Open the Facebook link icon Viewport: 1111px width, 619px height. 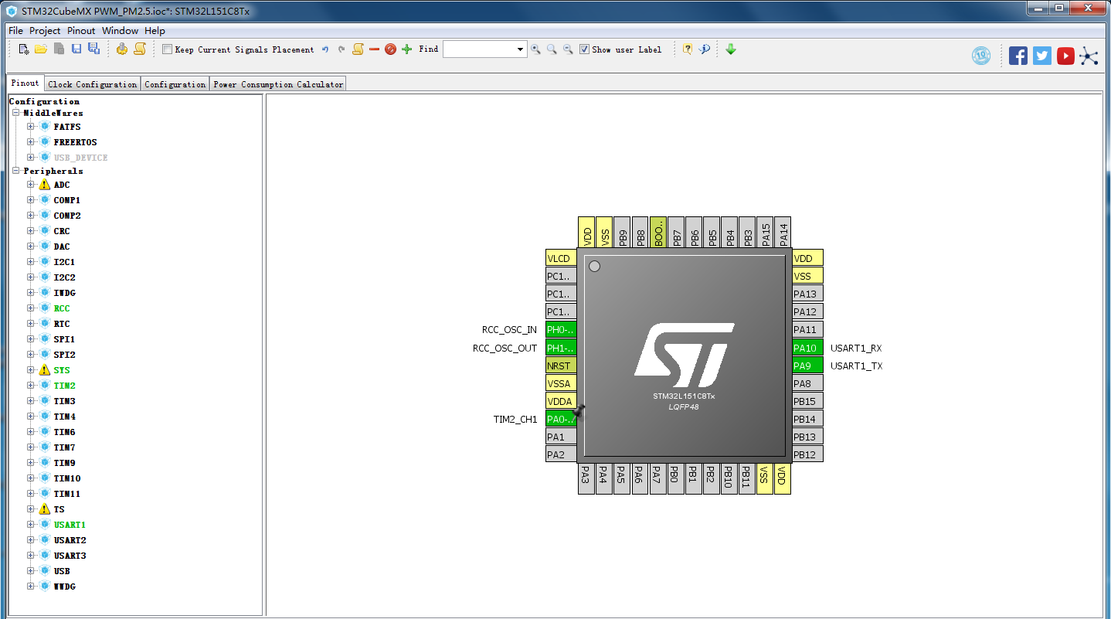(x=1018, y=56)
